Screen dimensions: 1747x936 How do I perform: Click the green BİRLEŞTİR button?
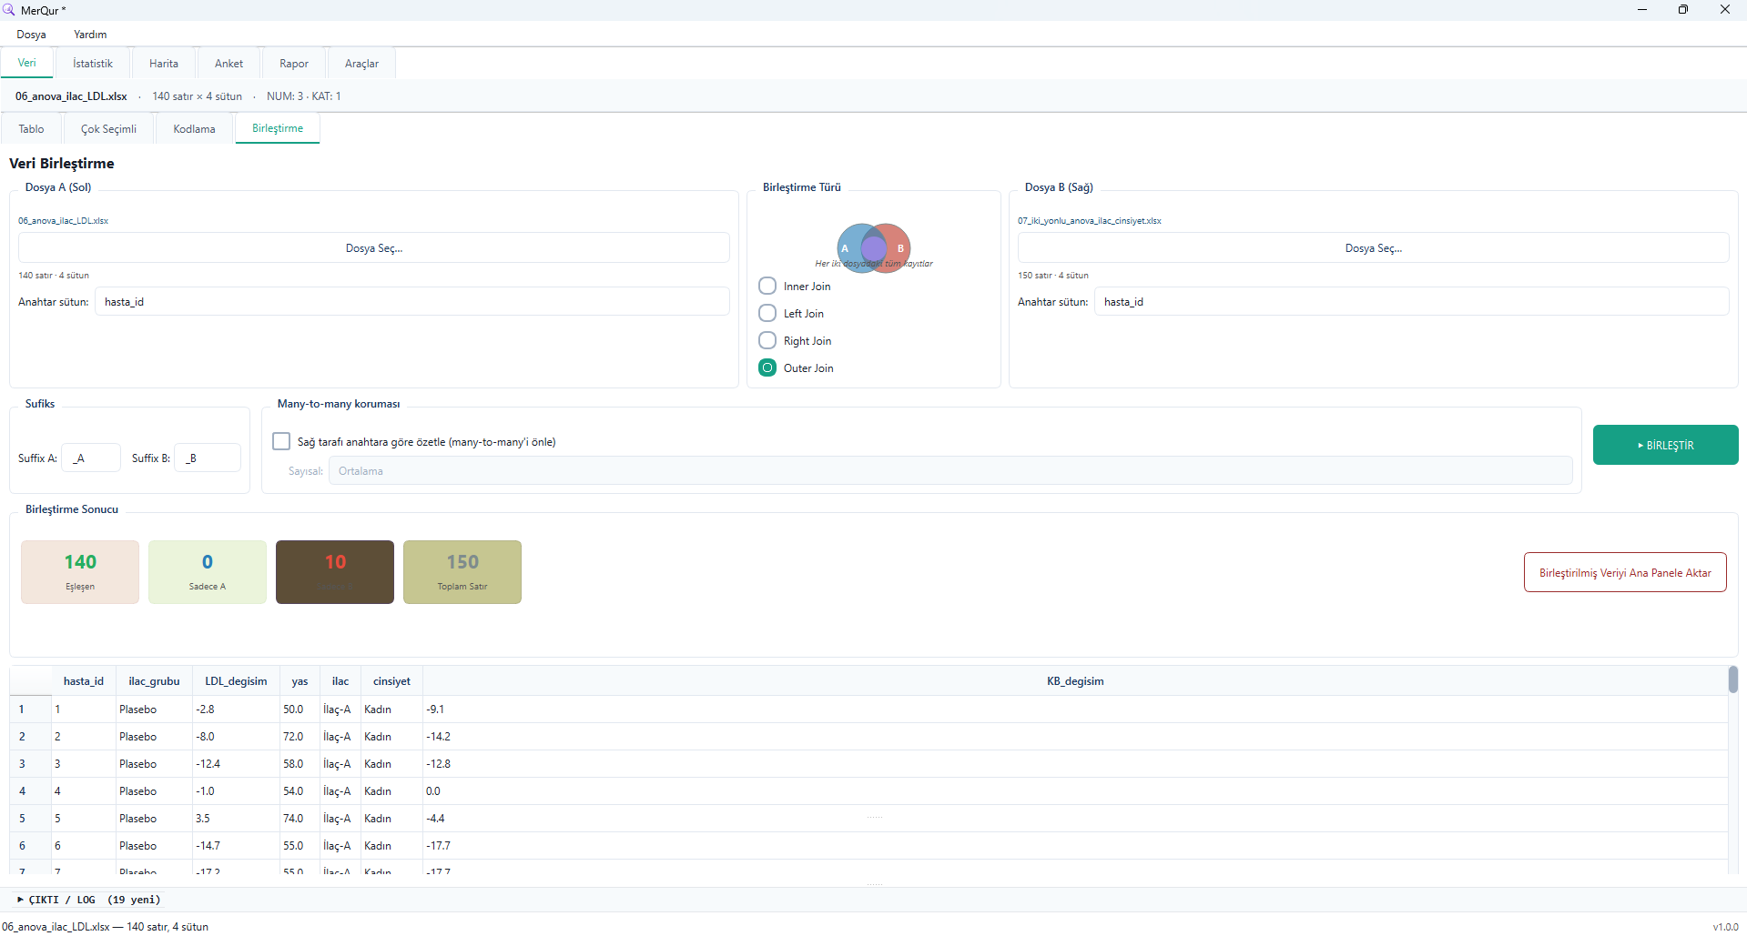pos(1665,445)
